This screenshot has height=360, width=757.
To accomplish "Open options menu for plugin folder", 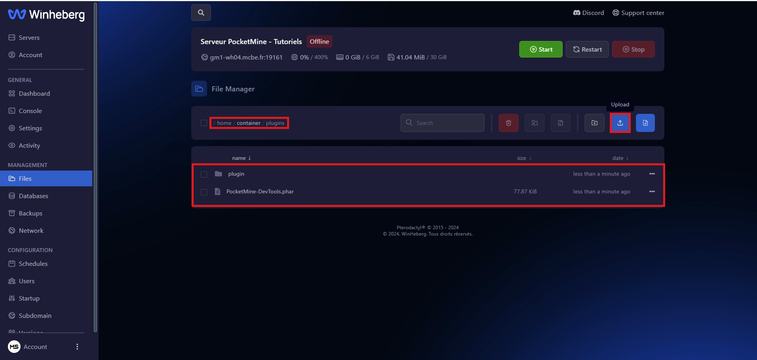I will [x=652, y=174].
